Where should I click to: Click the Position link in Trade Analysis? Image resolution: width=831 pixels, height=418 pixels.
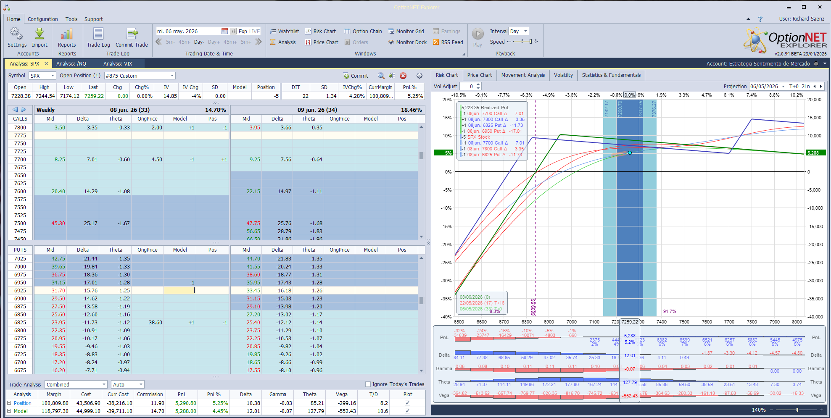click(x=23, y=403)
